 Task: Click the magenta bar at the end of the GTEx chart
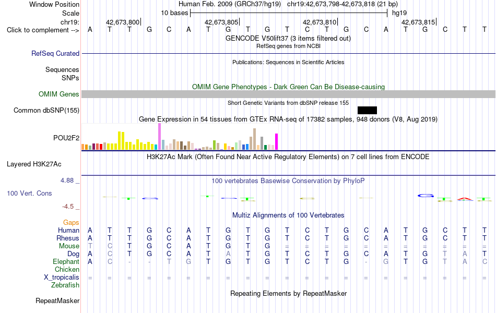pos(276,142)
